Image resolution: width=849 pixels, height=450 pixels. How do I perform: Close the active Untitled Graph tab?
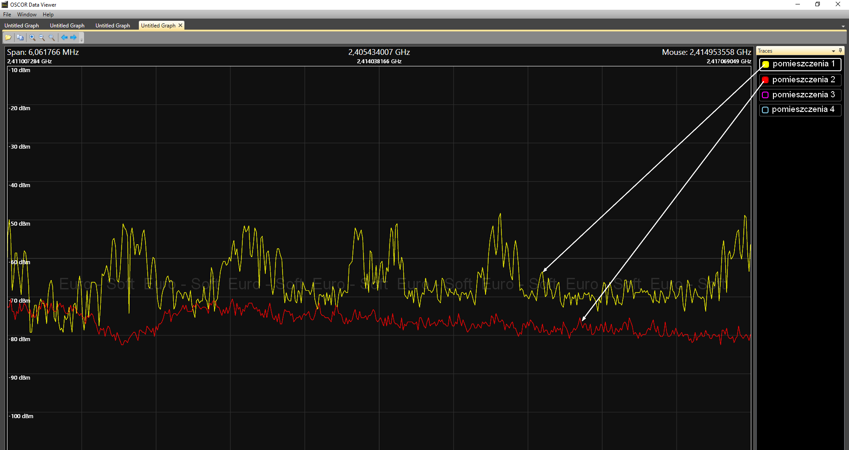click(180, 26)
